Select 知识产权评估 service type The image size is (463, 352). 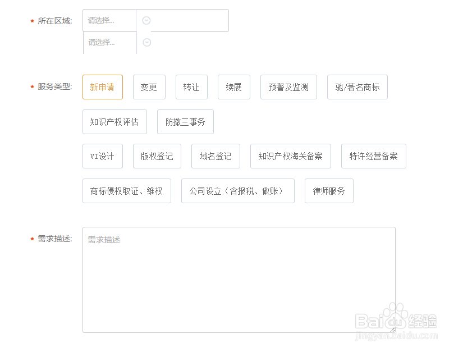tap(114, 122)
